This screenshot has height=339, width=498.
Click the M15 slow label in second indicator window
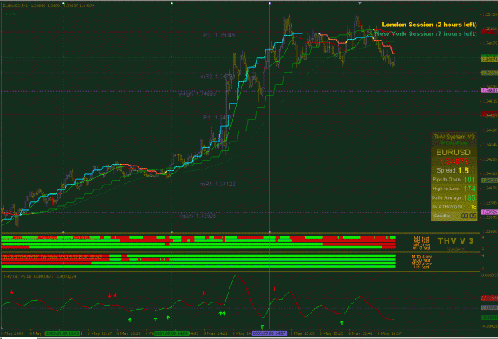coord(422,256)
